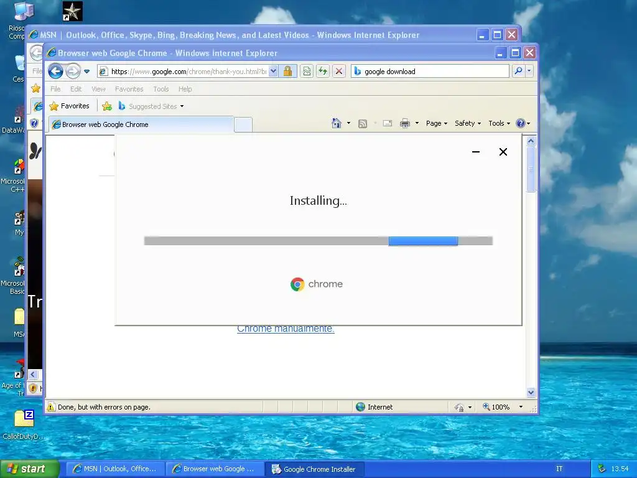Click the Add to Favorites Bar icon

click(107, 106)
